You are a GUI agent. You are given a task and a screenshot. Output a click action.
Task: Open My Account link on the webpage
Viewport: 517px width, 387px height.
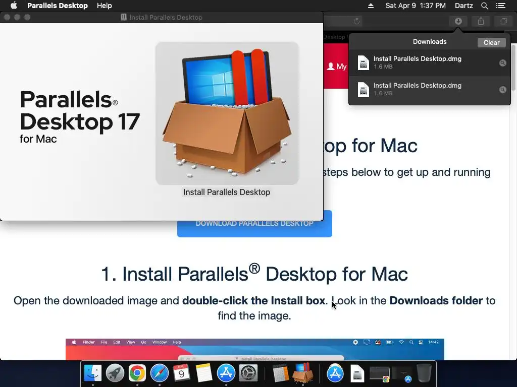pyautogui.click(x=337, y=67)
